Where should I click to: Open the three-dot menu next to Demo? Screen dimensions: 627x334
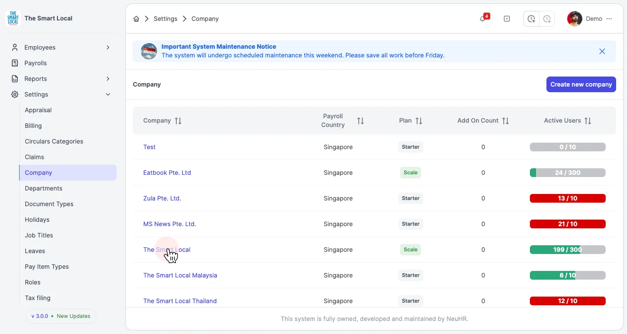click(x=609, y=19)
